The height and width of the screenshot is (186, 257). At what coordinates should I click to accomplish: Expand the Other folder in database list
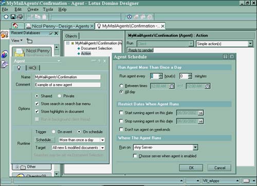click(17, 167)
